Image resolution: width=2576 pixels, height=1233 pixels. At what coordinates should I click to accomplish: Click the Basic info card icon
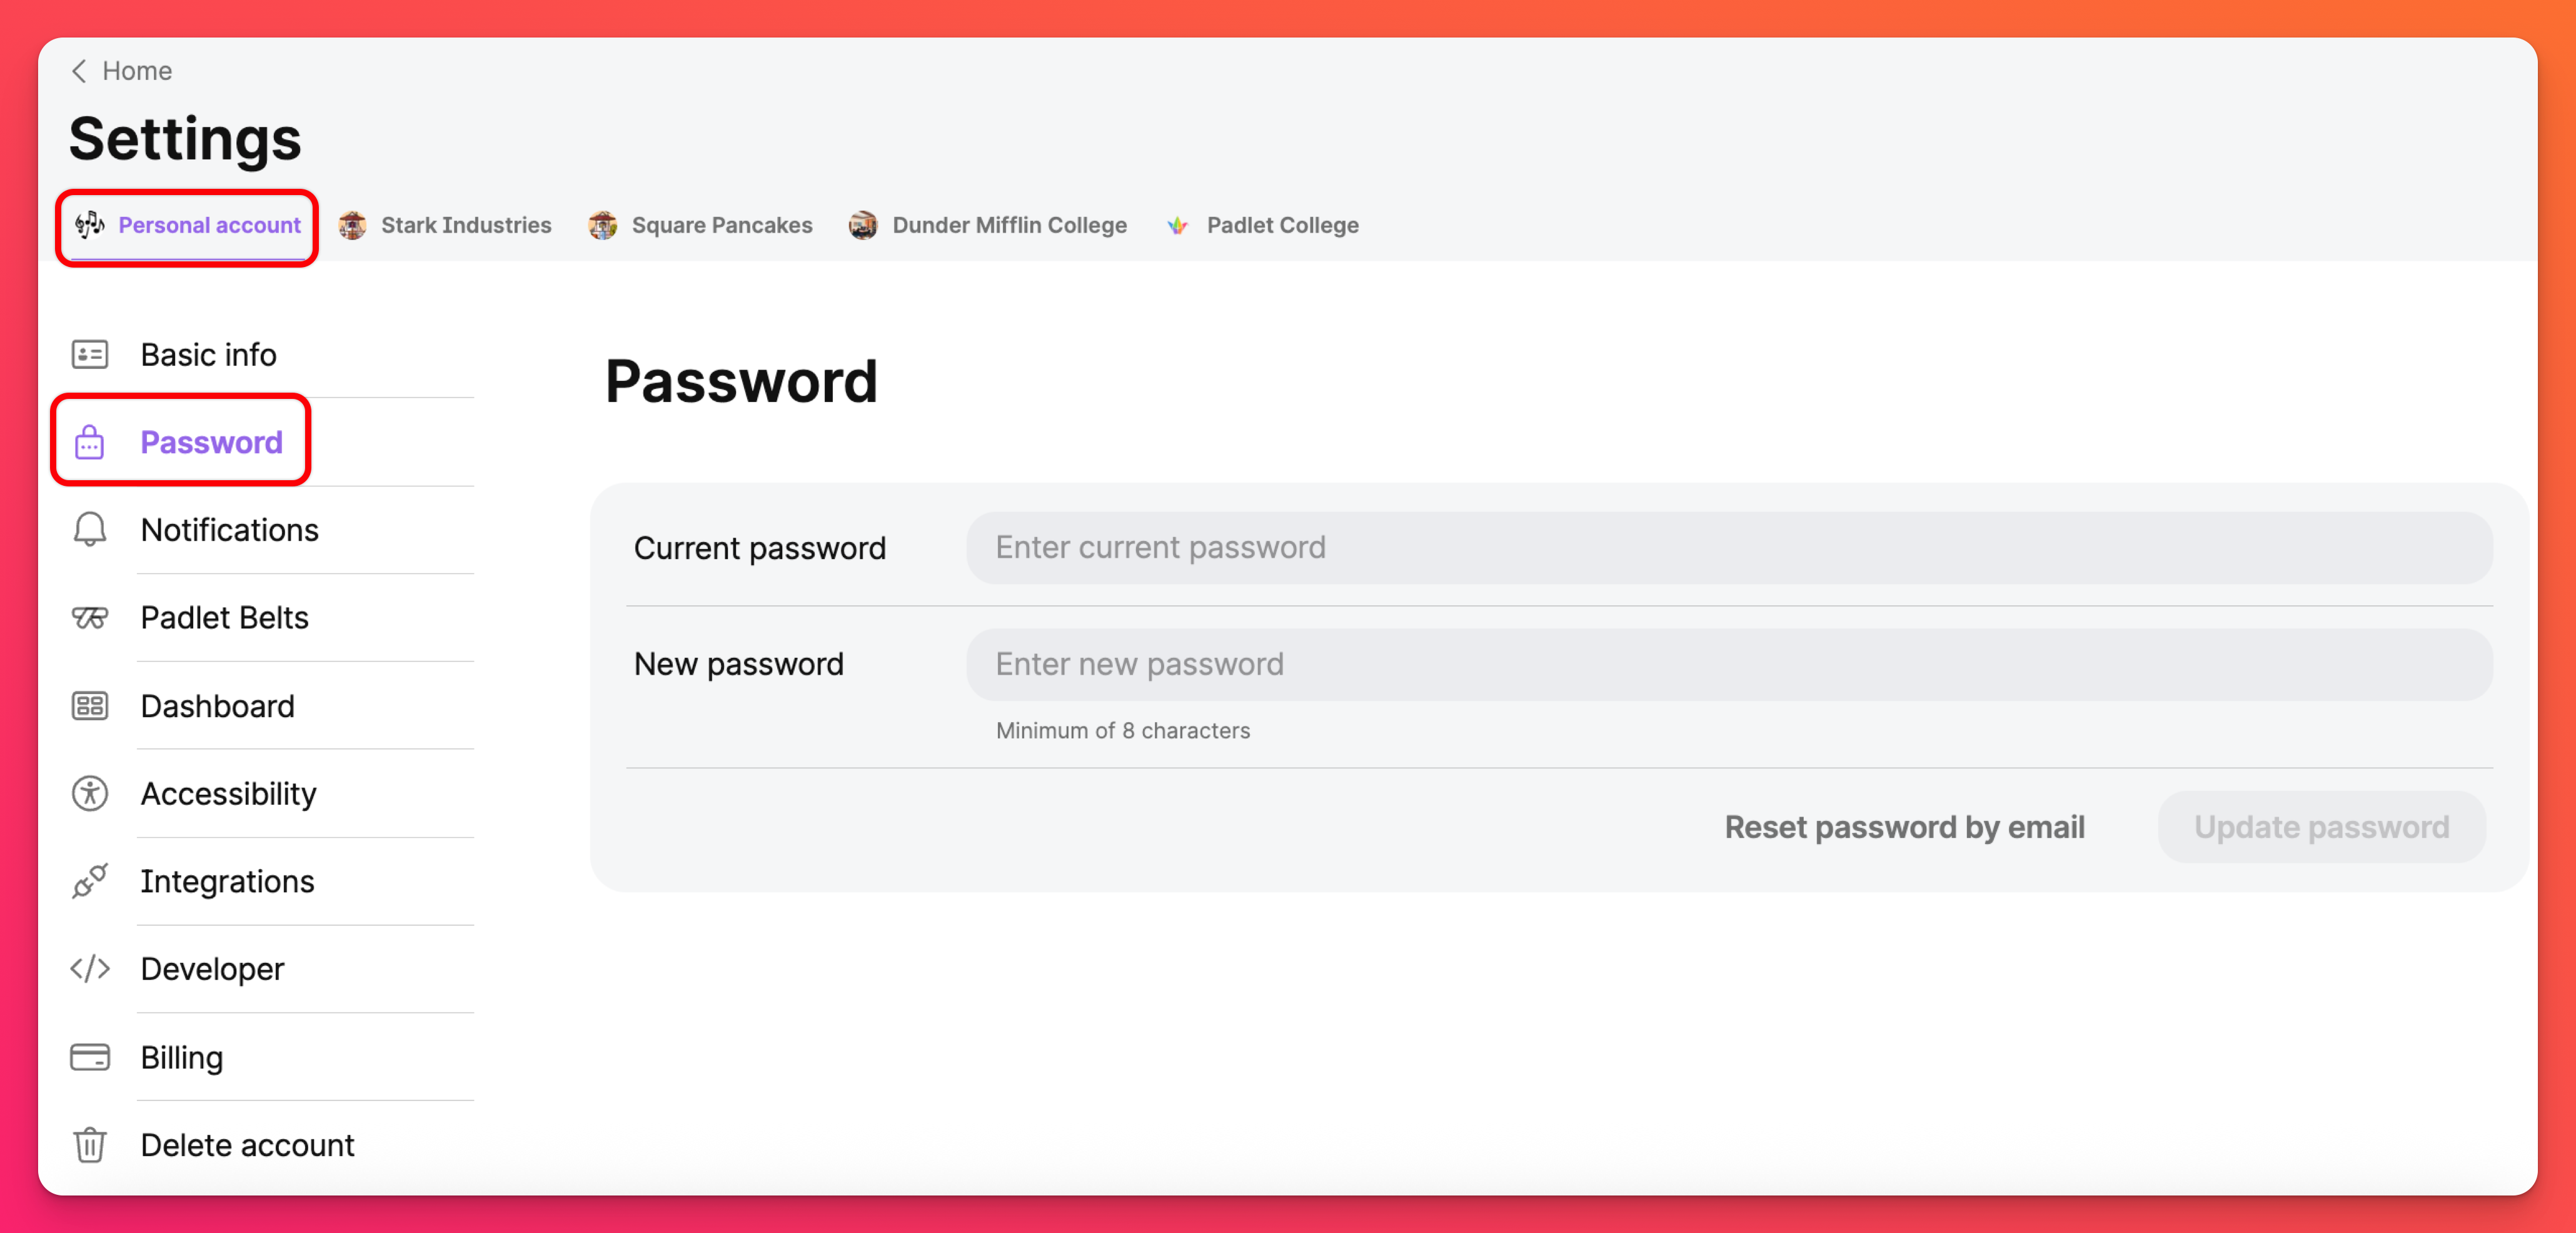tap(90, 354)
